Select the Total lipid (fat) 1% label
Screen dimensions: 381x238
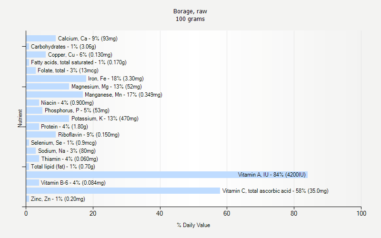pyautogui.click(x=63, y=167)
